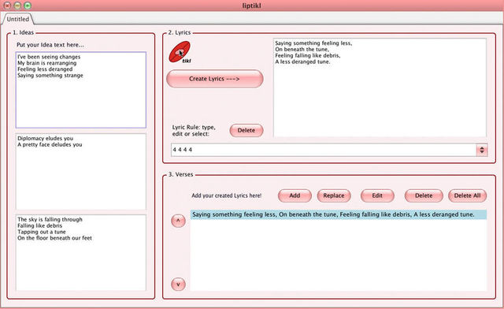Switch to the Untitled tab

(x=17, y=19)
